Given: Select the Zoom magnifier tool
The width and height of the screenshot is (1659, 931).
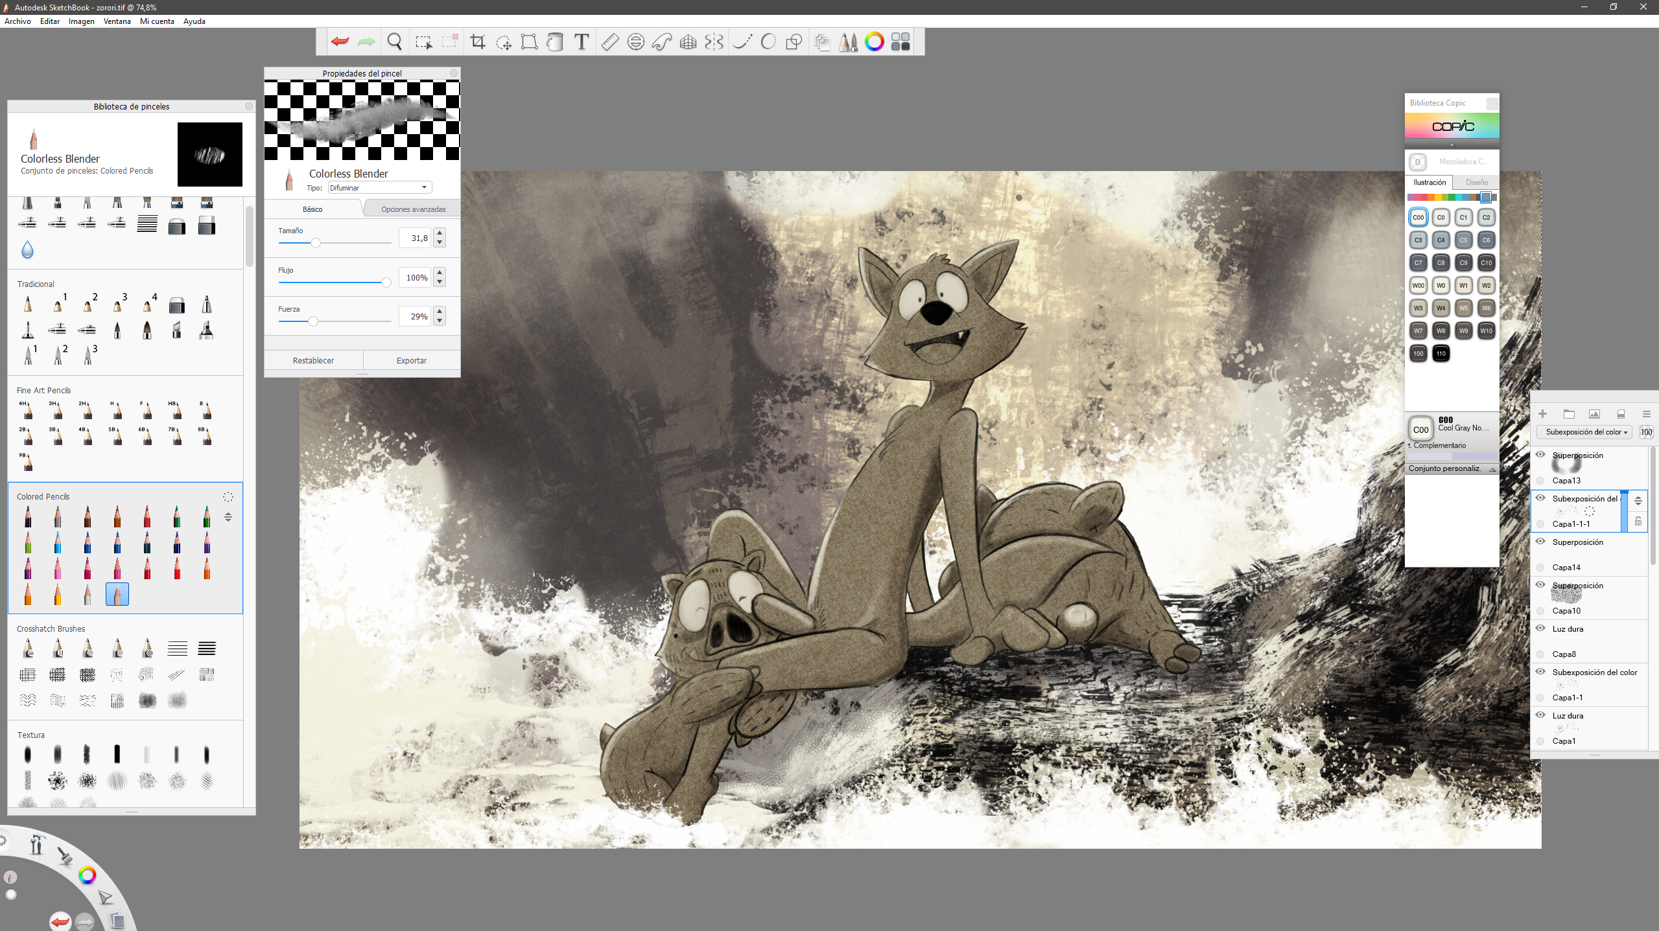Looking at the screenshot, I should (x=394, y=42).
